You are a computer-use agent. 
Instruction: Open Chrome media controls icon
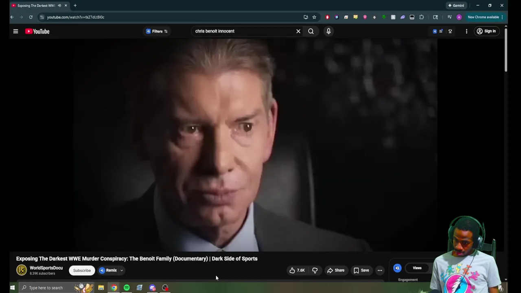[449, 17]
